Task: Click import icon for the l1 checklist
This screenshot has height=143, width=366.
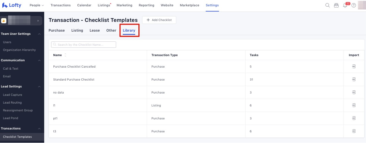Action: pyautogui.click(x=354, y=105)
